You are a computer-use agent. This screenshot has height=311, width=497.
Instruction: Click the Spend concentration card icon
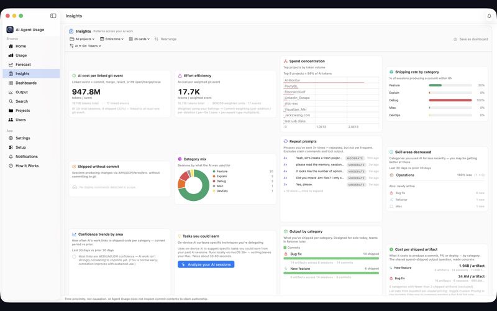point(285,61)
